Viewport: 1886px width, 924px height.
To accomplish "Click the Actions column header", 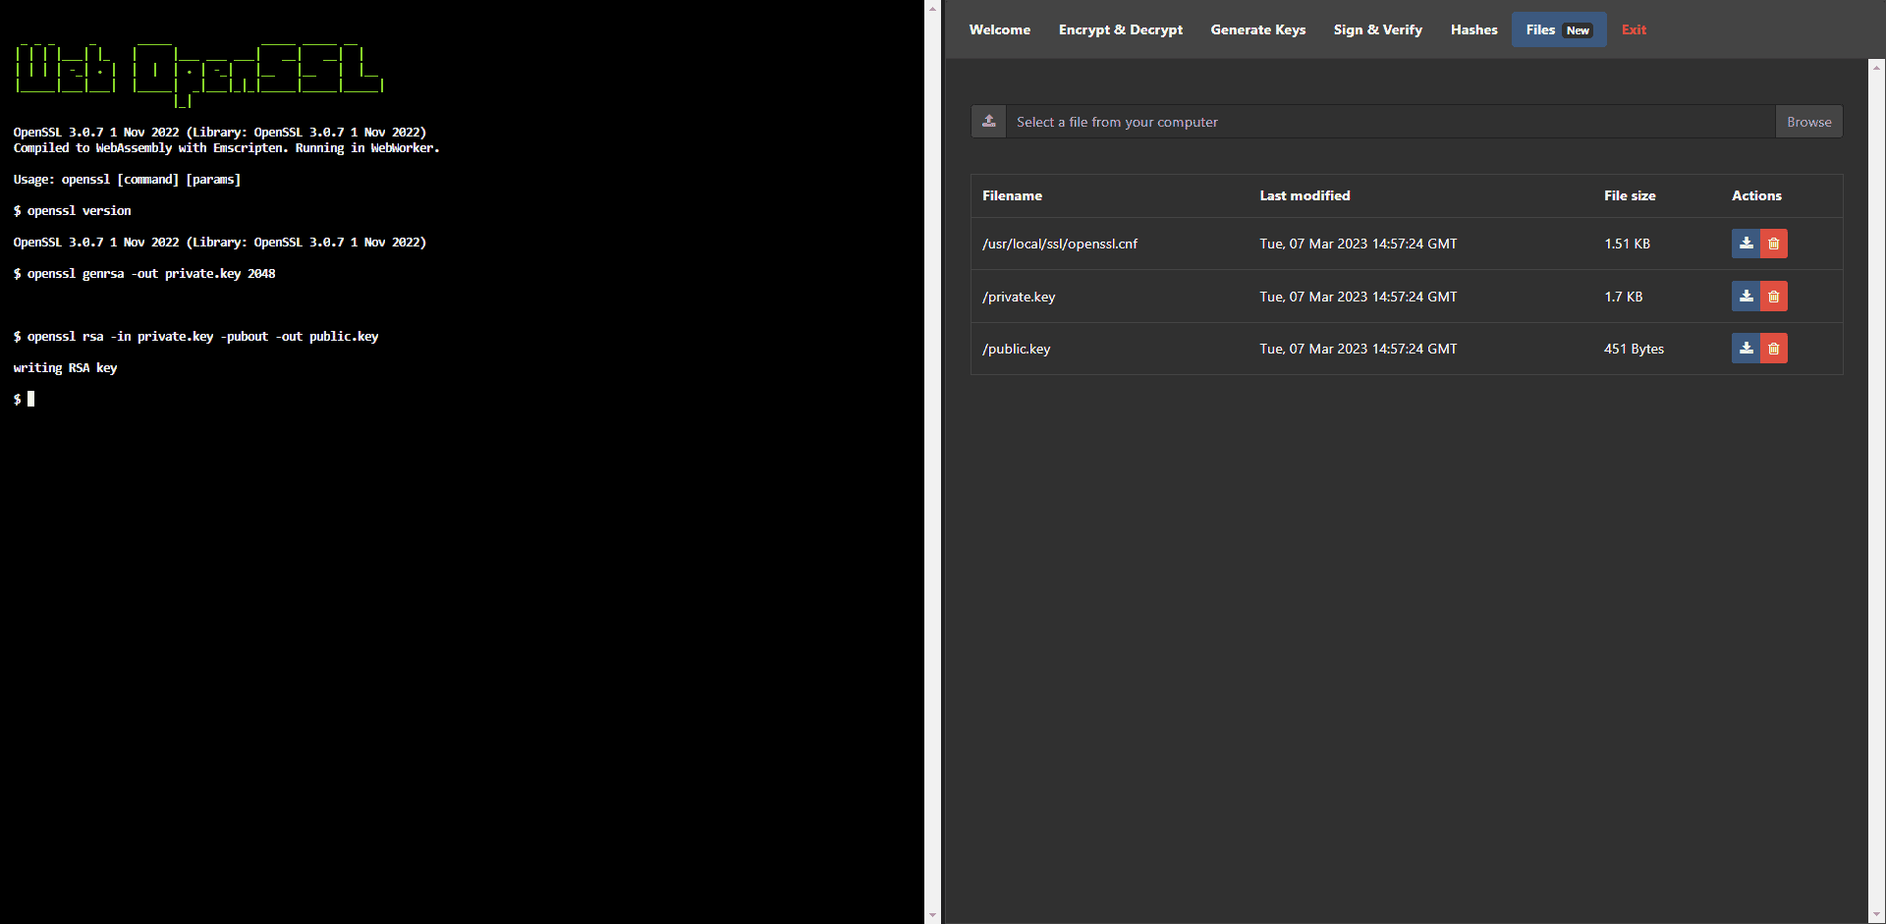I will tap(1756, 195).
